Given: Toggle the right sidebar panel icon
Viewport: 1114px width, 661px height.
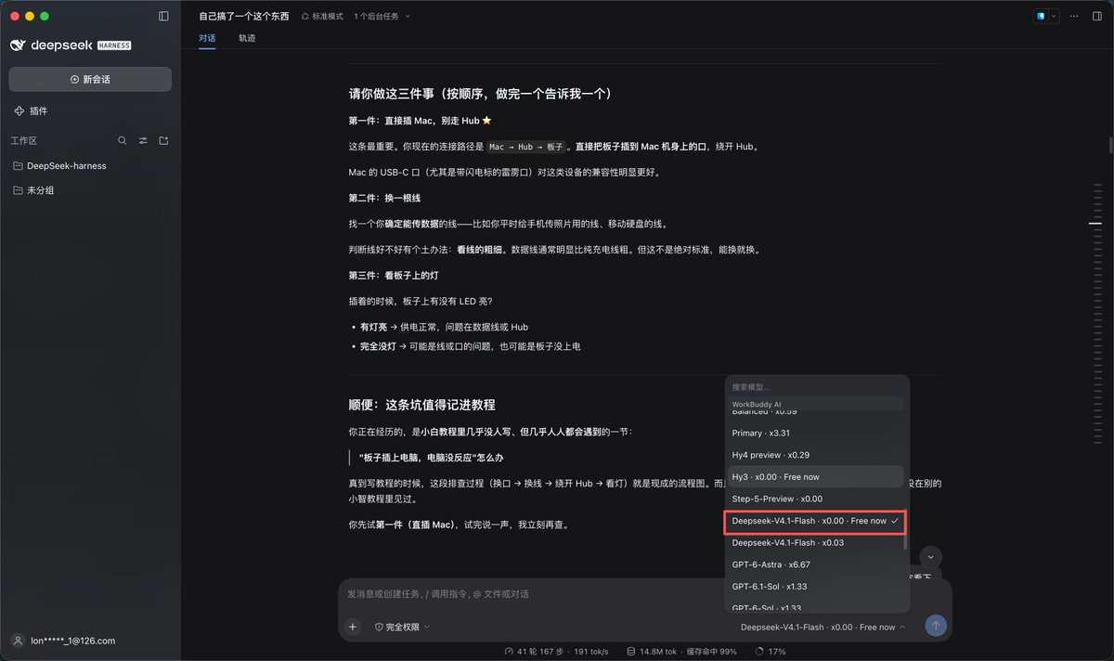Looking at the screenshot, I should [x=1096, y=16].
